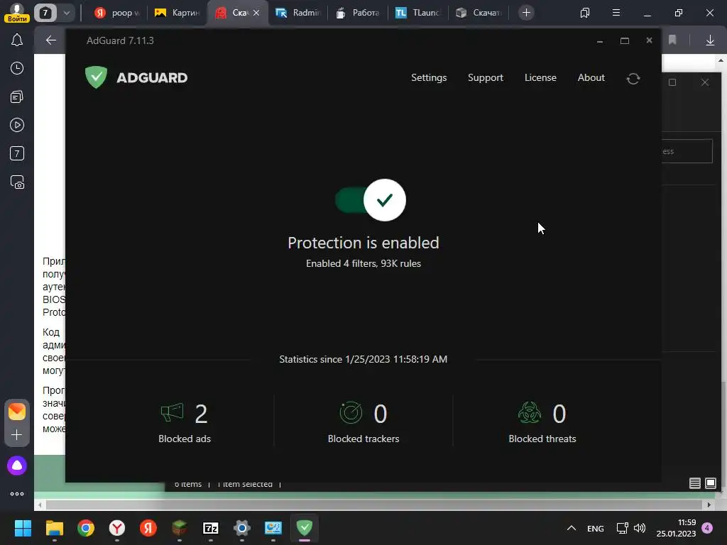This screenshot has width=727, height=545.
Task: Click Enabled 4 filters, 93K rules text
Action: coord(363,263)
